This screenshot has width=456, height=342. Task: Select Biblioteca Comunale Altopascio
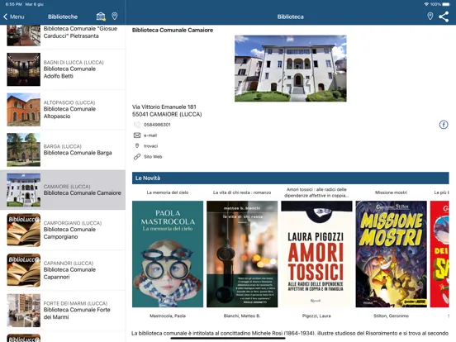63,110
